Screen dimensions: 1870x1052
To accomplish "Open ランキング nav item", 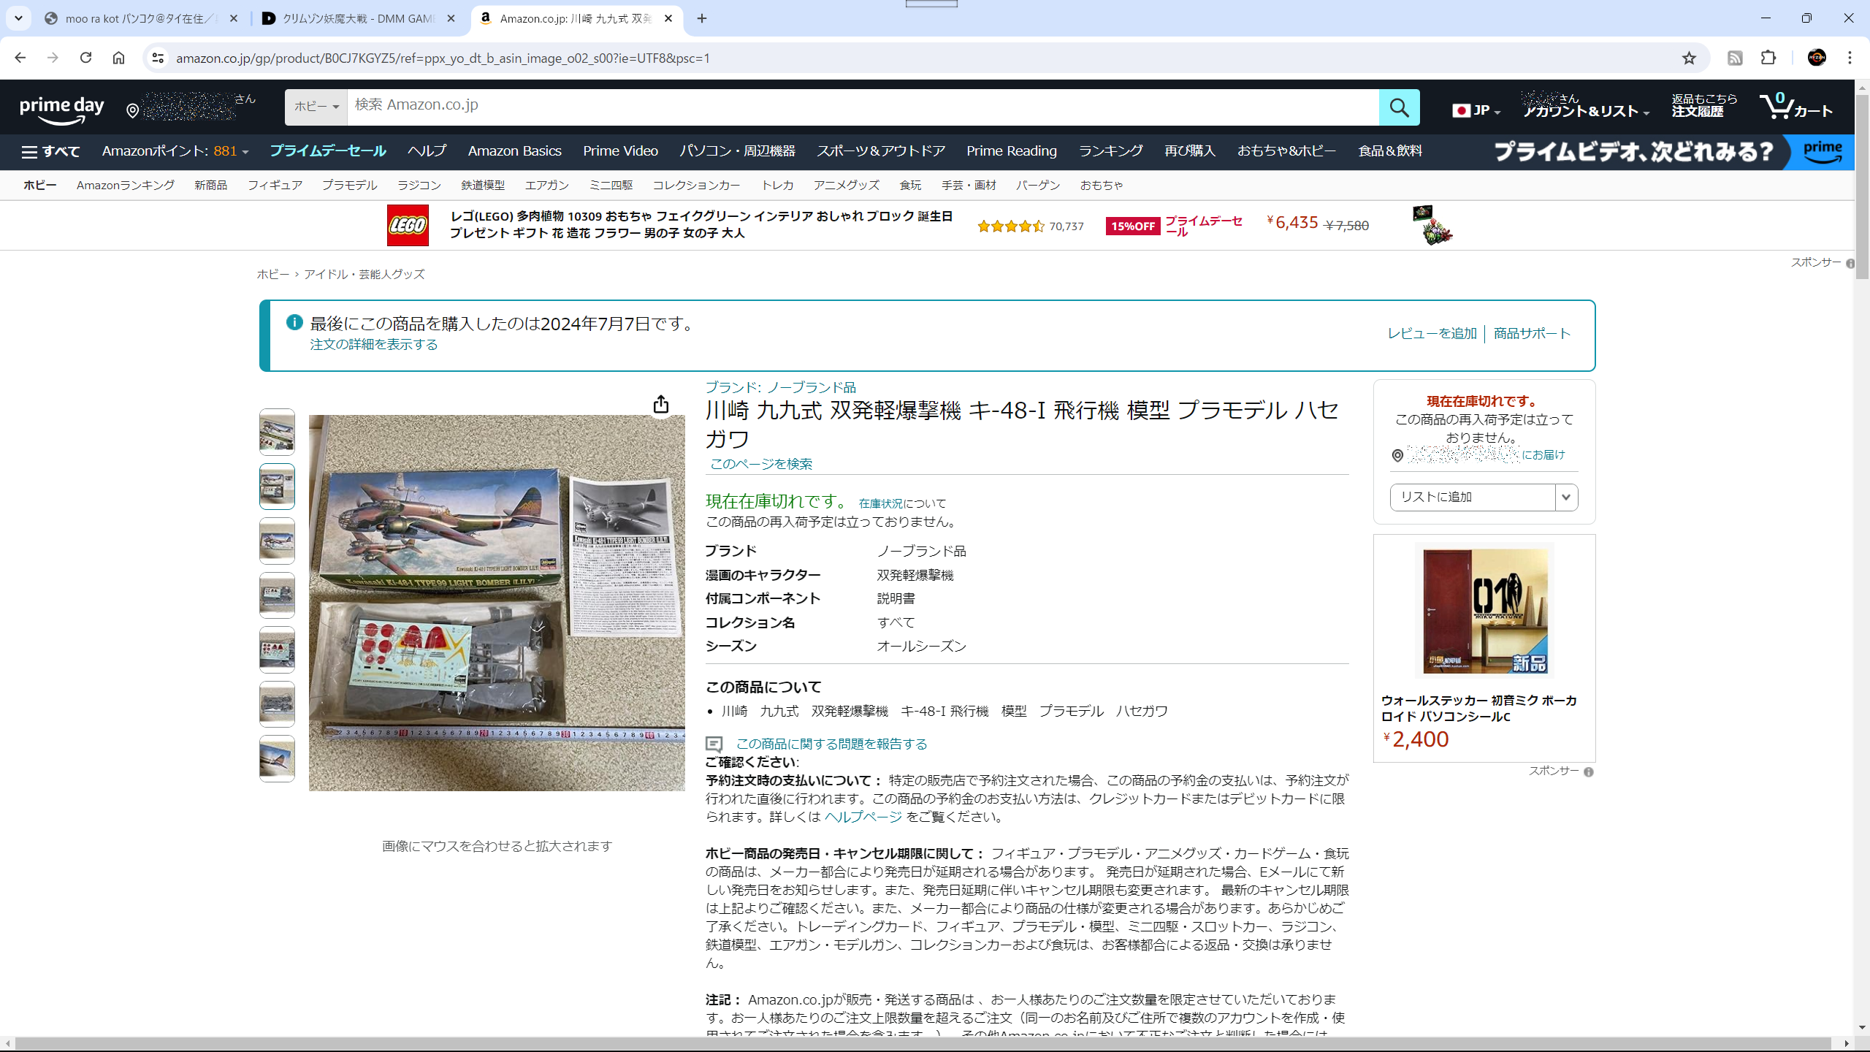I will pyautogui.click(x=1110, y=150).
